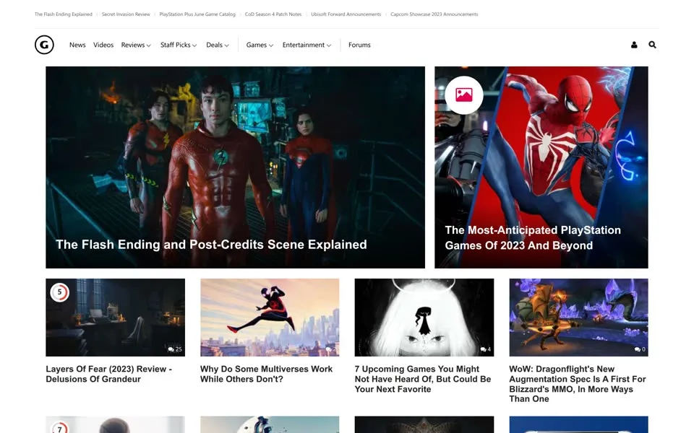Expand the Games dropdown menu

click(260, 45)
